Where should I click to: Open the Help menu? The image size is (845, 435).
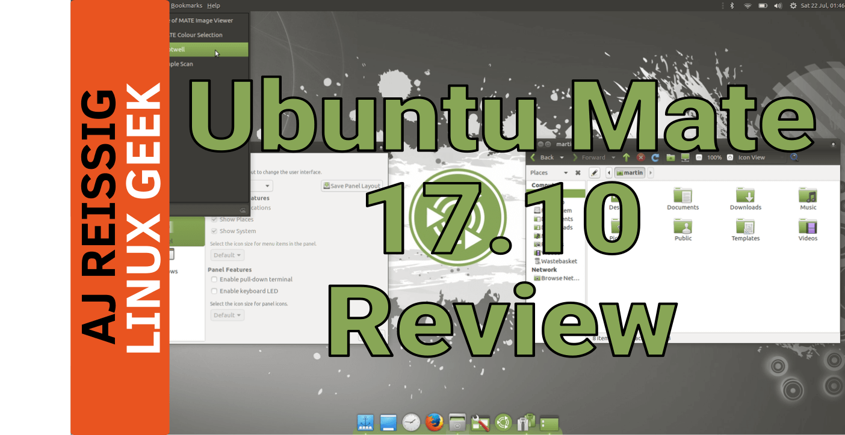pyautogui.click(x=214, y=5)
